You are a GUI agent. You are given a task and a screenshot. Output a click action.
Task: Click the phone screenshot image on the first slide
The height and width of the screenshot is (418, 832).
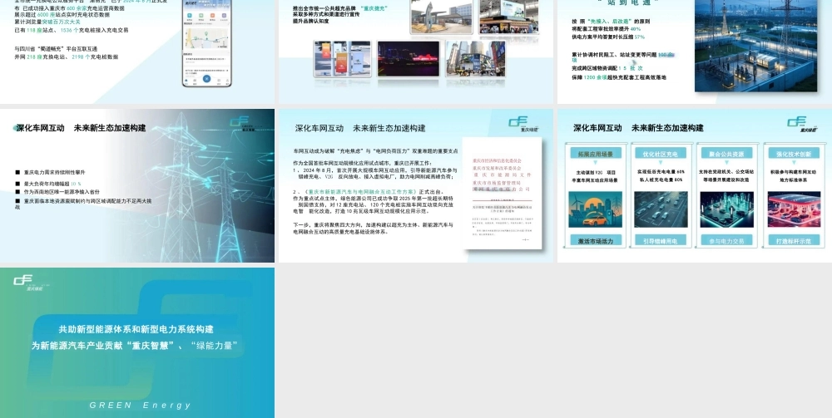pos(207,42)
